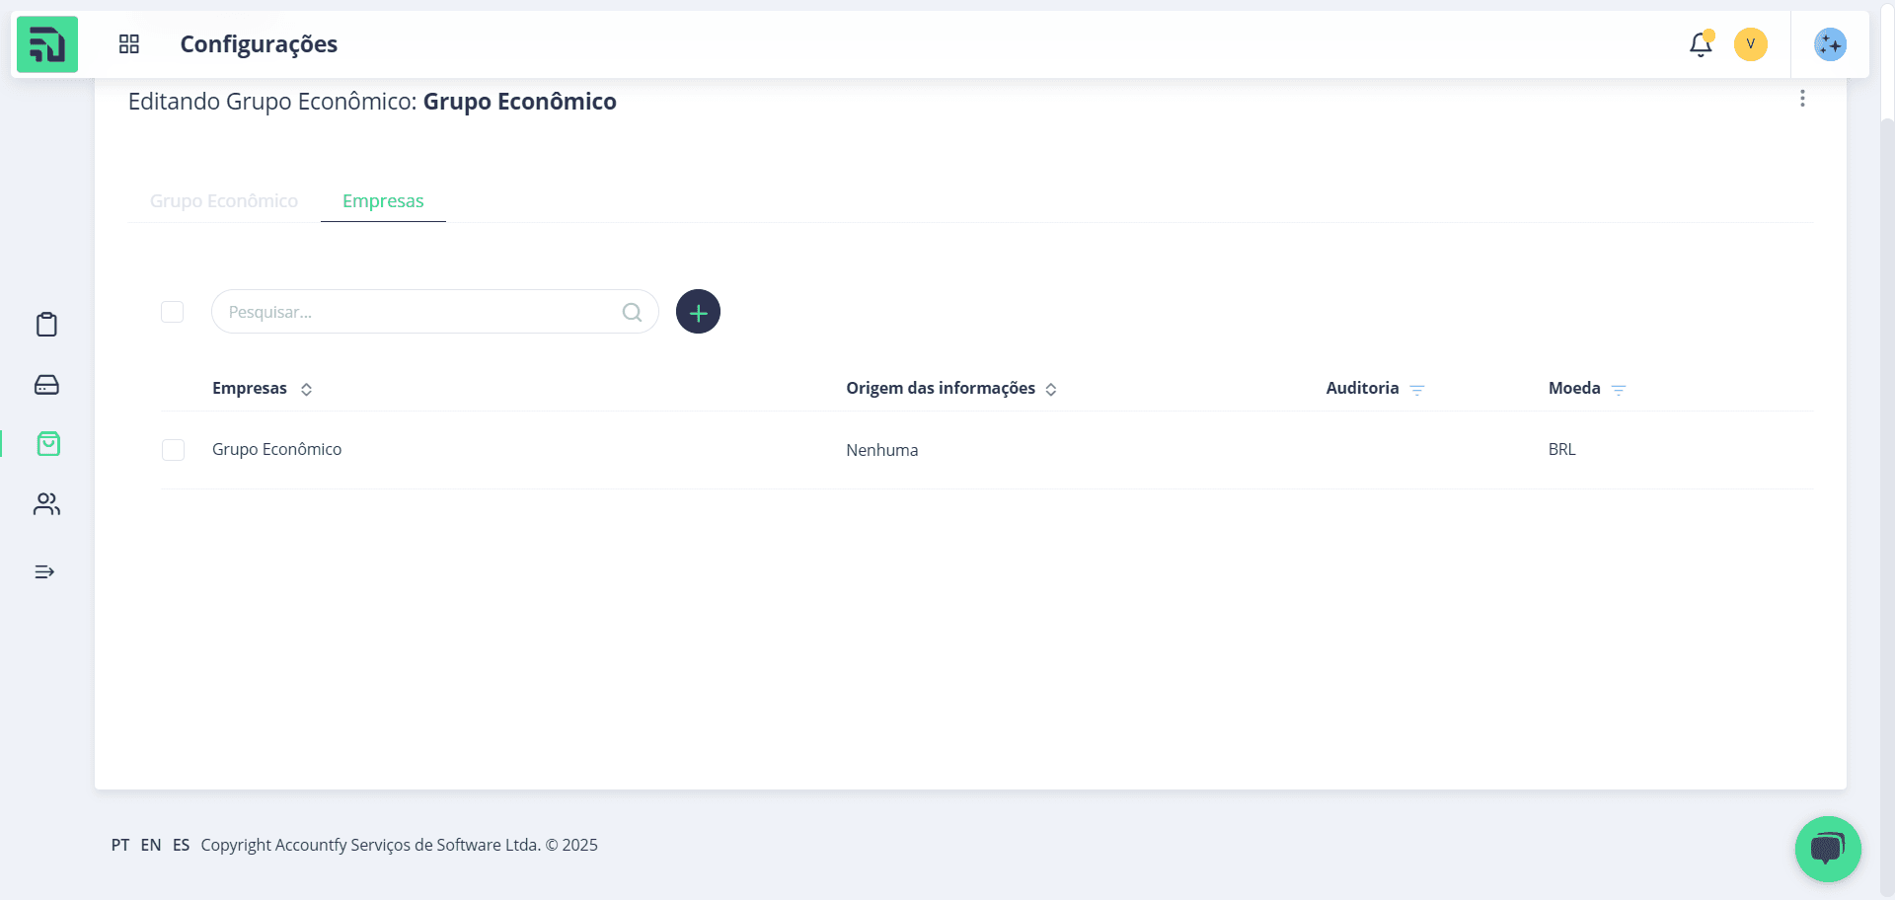This screenshot has width=1895, height=900.
Task: Click the Origem das informações header label
Action: click(x=941, y=388)
